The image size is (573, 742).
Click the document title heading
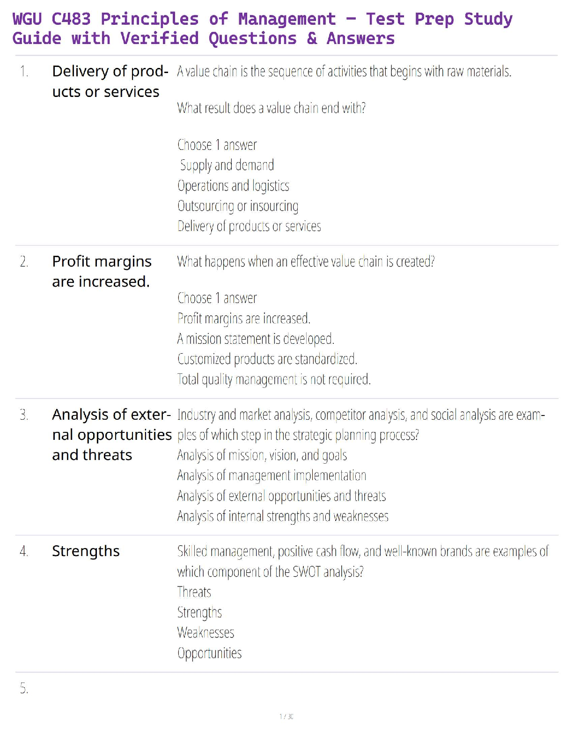pos(262,29)
